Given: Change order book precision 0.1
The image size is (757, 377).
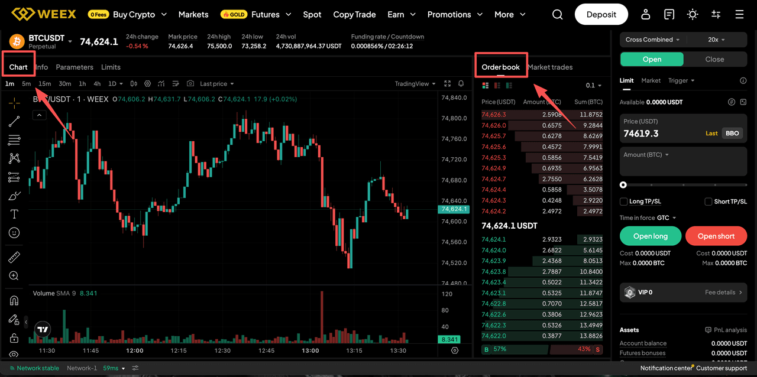Looking at the screenshot, I should tap(594, 86).
